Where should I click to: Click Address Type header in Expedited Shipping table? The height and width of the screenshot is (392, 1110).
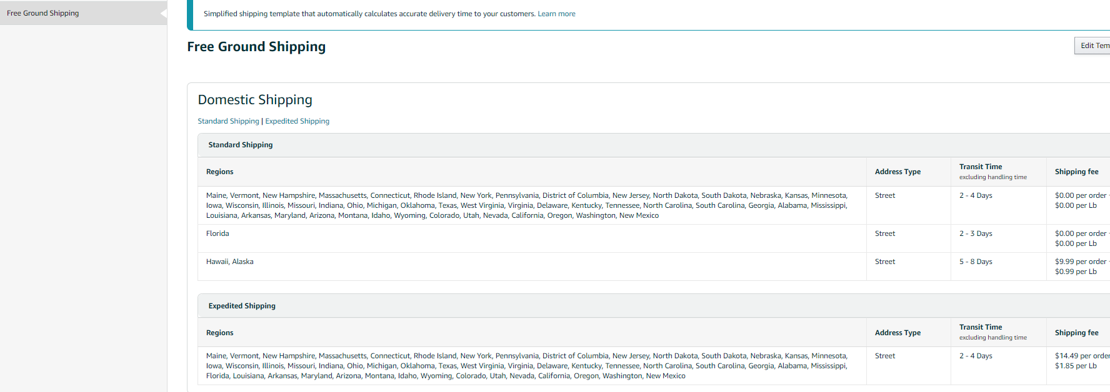coord(897,333)
